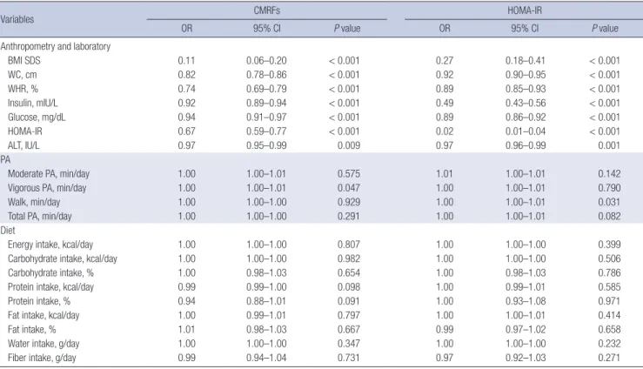Viewport: 643px width, 369px height.
Task: Click Water intake CMRFs P value 0.347
Action: click(349, 344)
